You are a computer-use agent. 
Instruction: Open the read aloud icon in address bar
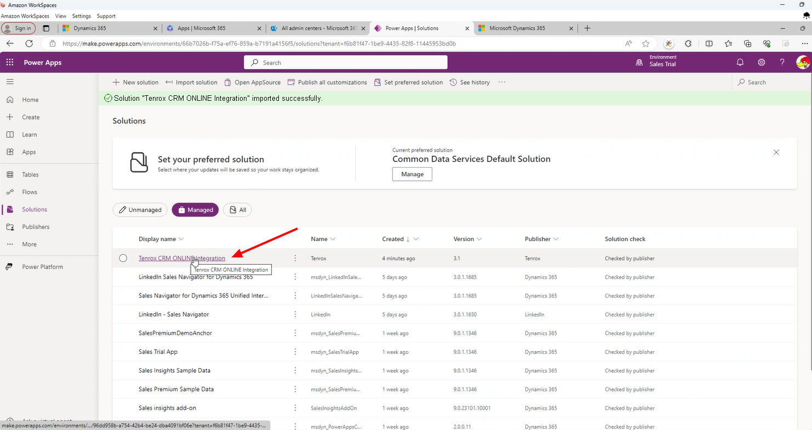628,43
